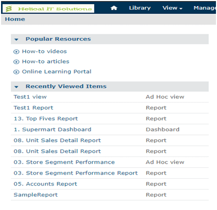Open the Library menu item
217x210 pixels.
click(x=140, y=8)
